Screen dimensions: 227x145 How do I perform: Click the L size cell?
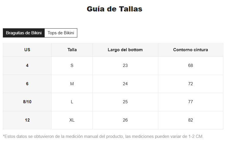coord(72,102)
